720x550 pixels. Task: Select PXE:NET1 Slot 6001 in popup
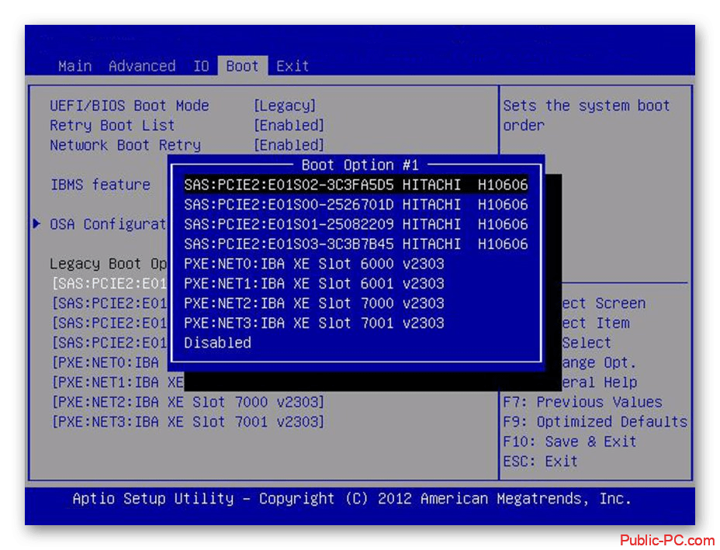313,284
